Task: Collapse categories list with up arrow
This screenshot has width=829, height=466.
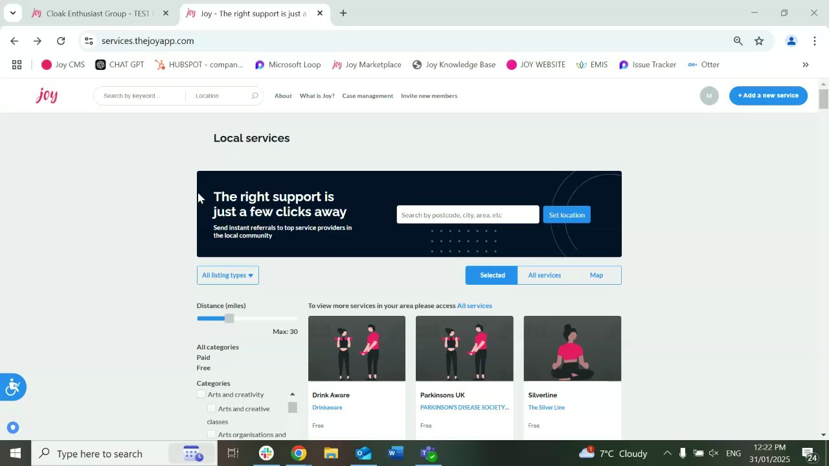Action: pyautogui.click(x=292, y=394)
